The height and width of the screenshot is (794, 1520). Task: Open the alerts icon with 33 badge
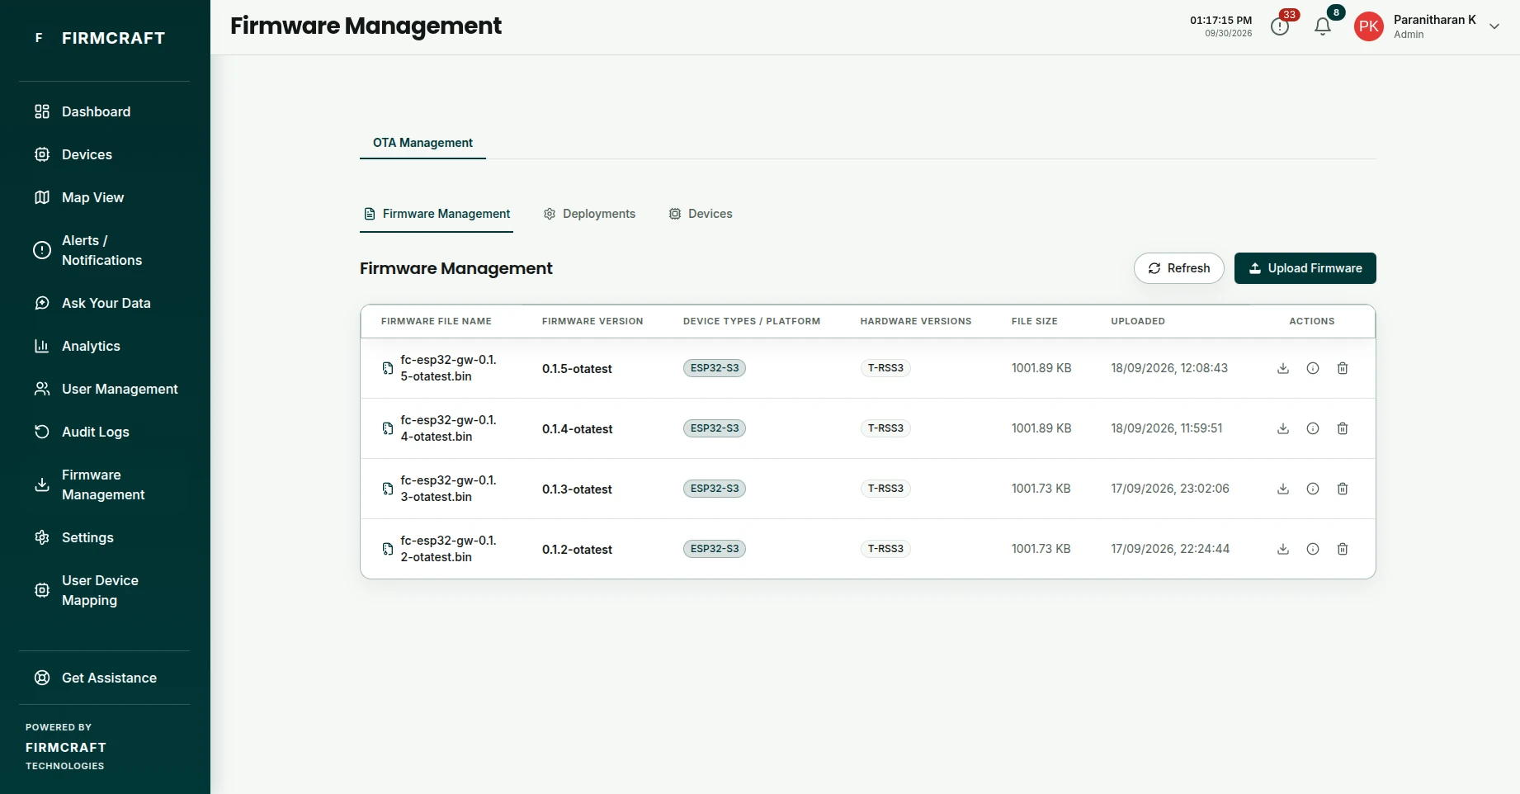[1280, 26]
